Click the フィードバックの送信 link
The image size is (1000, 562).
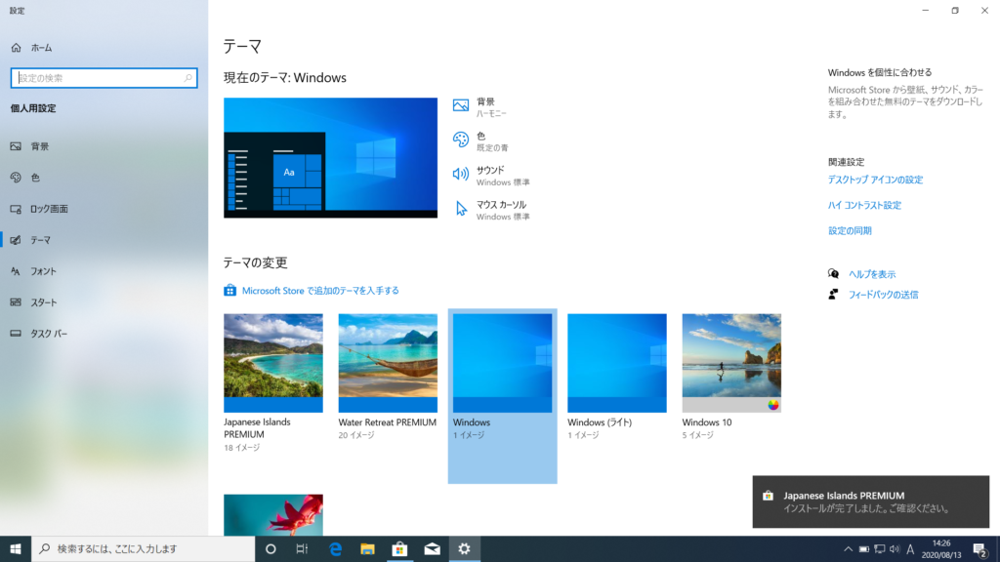[x=883, y=295]
